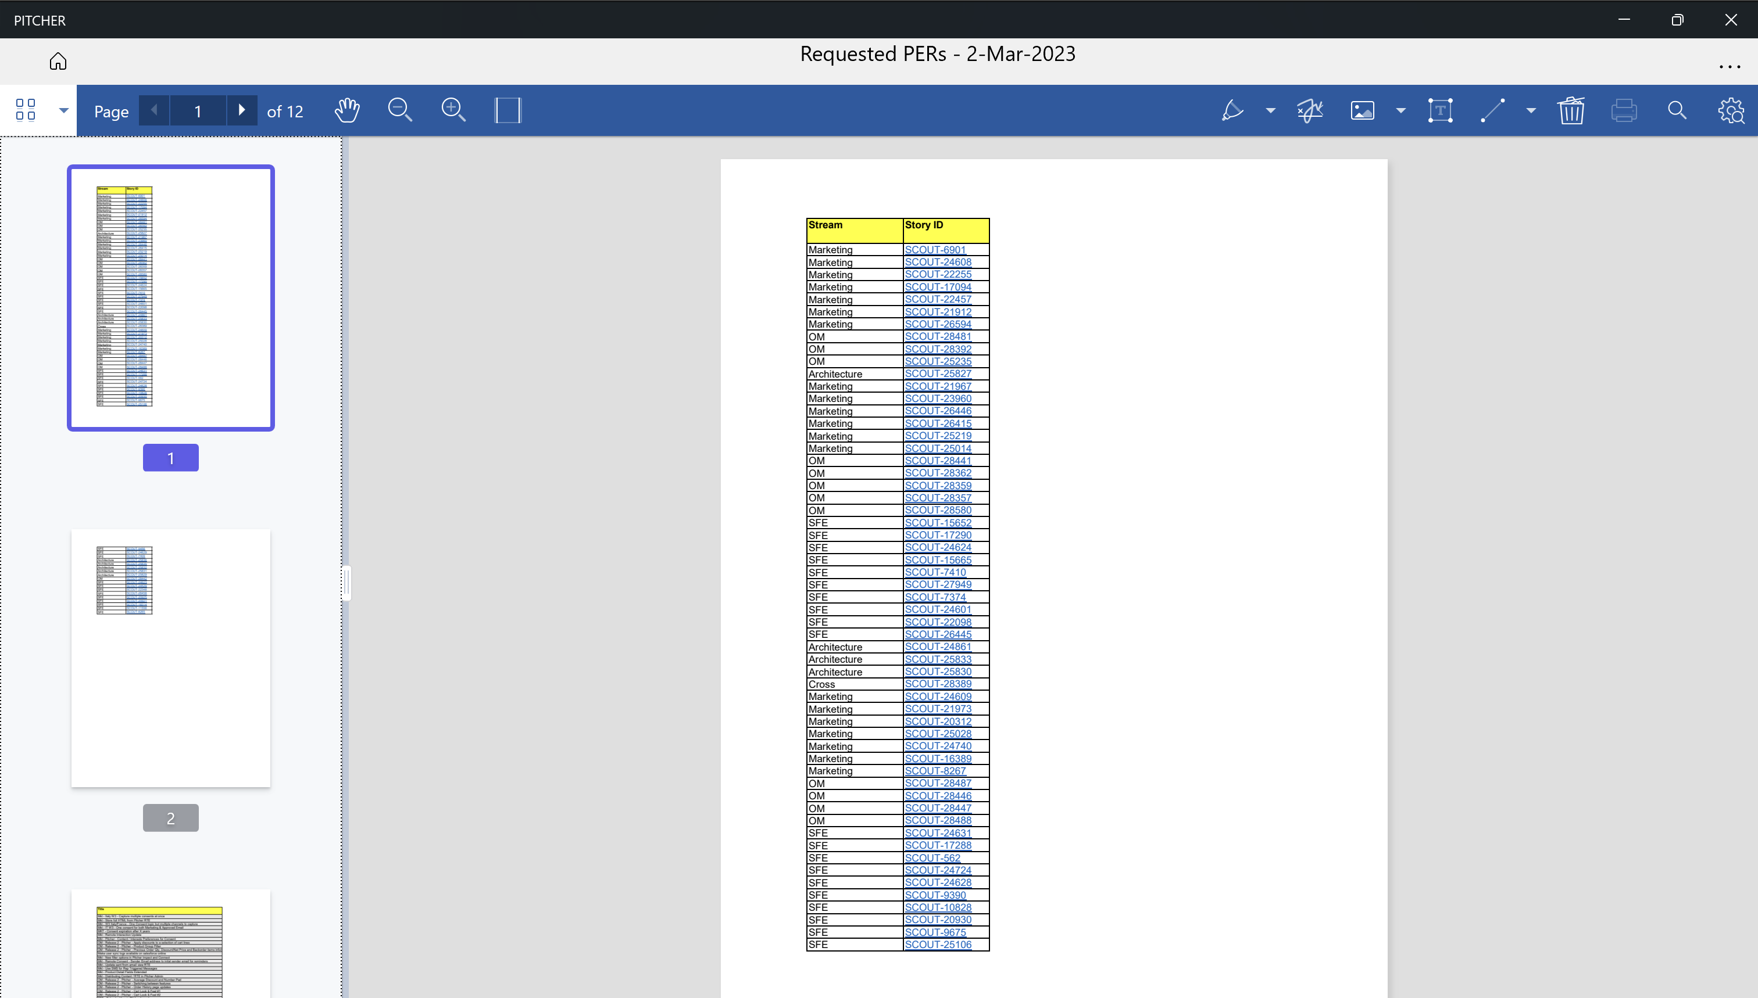Expand the highlighter tool dropdown arrow

pyautogui.click(x=1270, y=110)
